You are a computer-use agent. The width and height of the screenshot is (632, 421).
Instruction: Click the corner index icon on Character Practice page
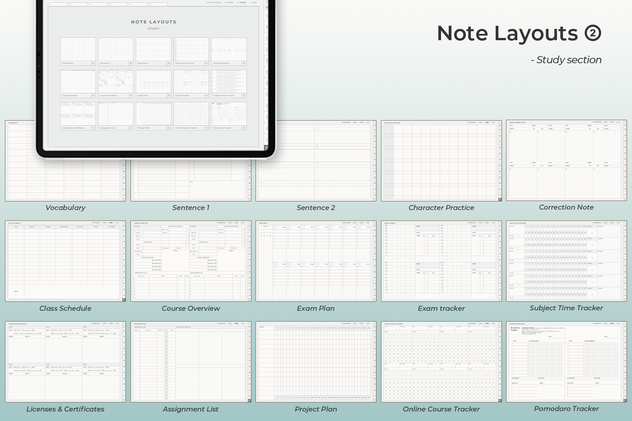click(x=500, y=199)
